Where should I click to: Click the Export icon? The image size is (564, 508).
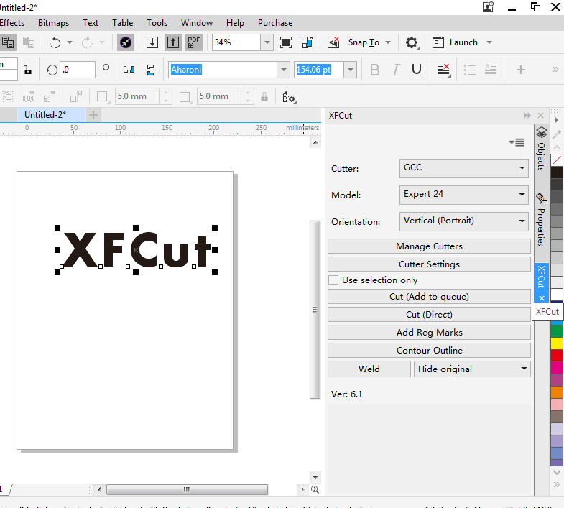173,42
